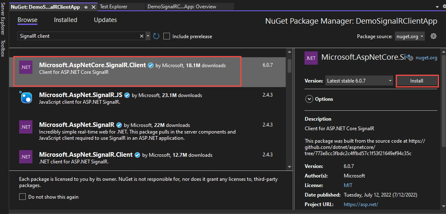Image resolution: width=446 pixels, height=214 pixels.
Task: Open the Version selection dropdown
Action: [x=359, y=81]
